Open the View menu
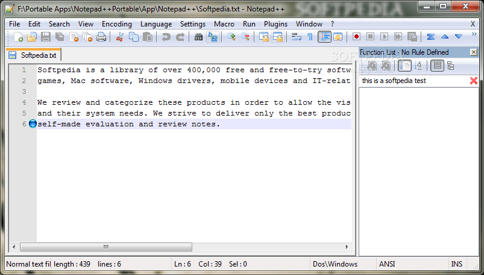 [86, 23]
